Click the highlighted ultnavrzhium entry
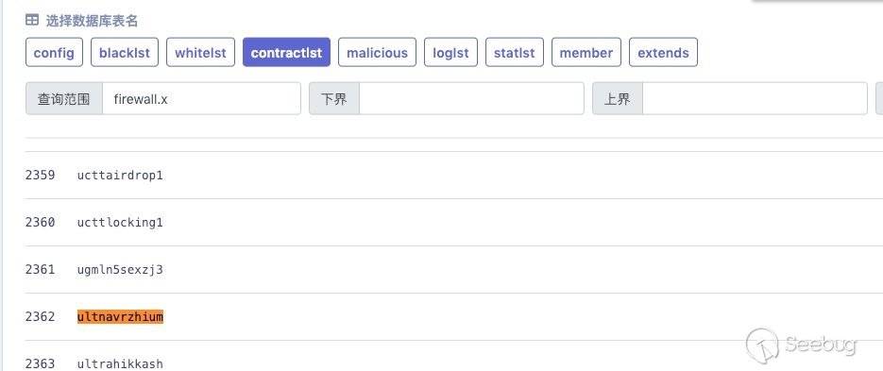The height and width of the screenshot is (371, 883). [120, 317]
